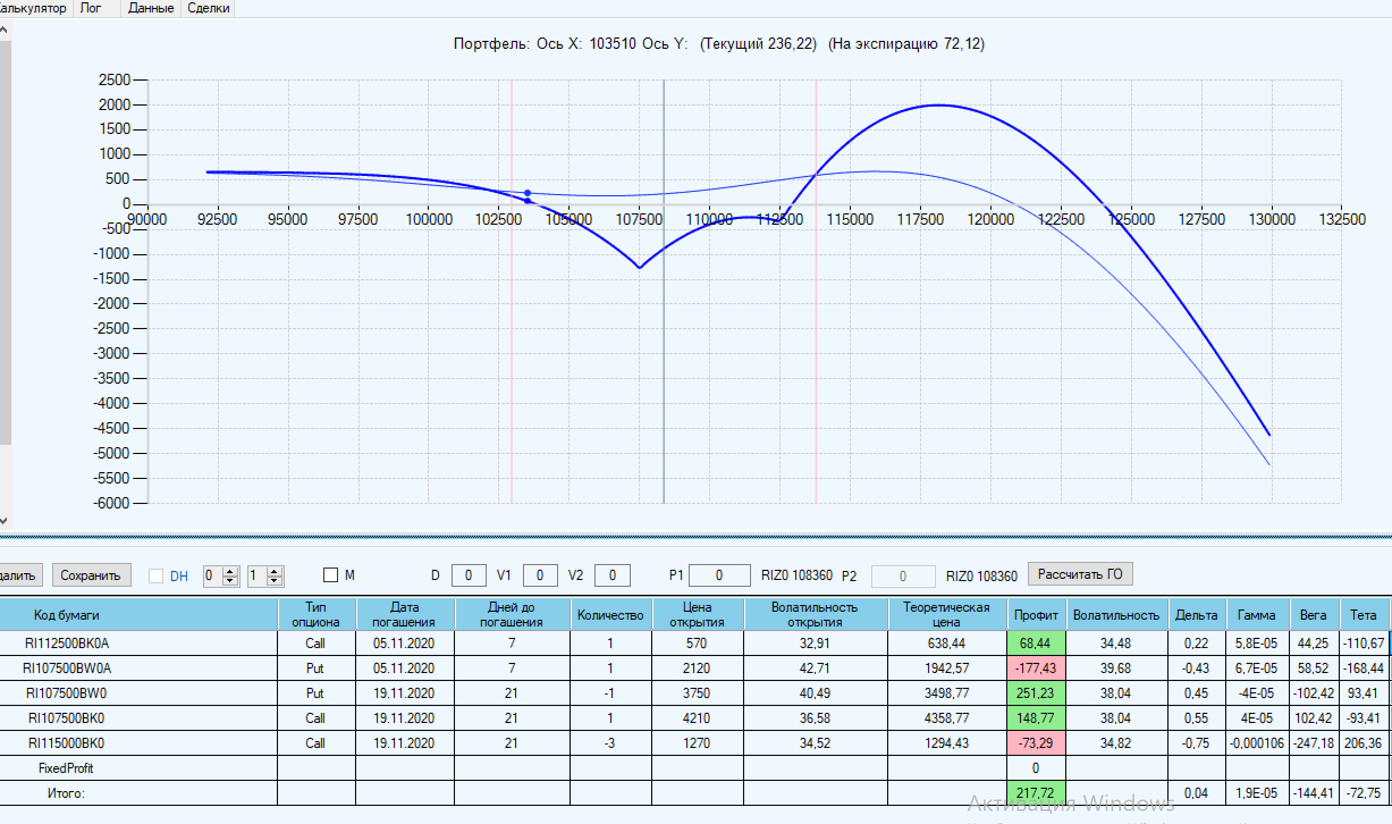The width and height of the screenshot is (1392, 824).
Task: Click the V2 input field
Action: (612, 575)
